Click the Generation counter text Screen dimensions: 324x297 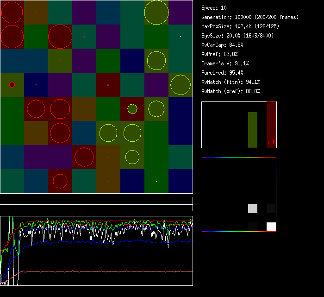point(250,17)
